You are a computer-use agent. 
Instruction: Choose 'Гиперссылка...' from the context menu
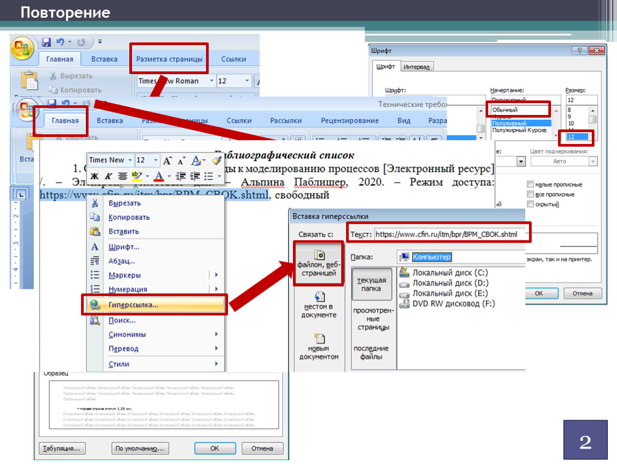(133, 305)
